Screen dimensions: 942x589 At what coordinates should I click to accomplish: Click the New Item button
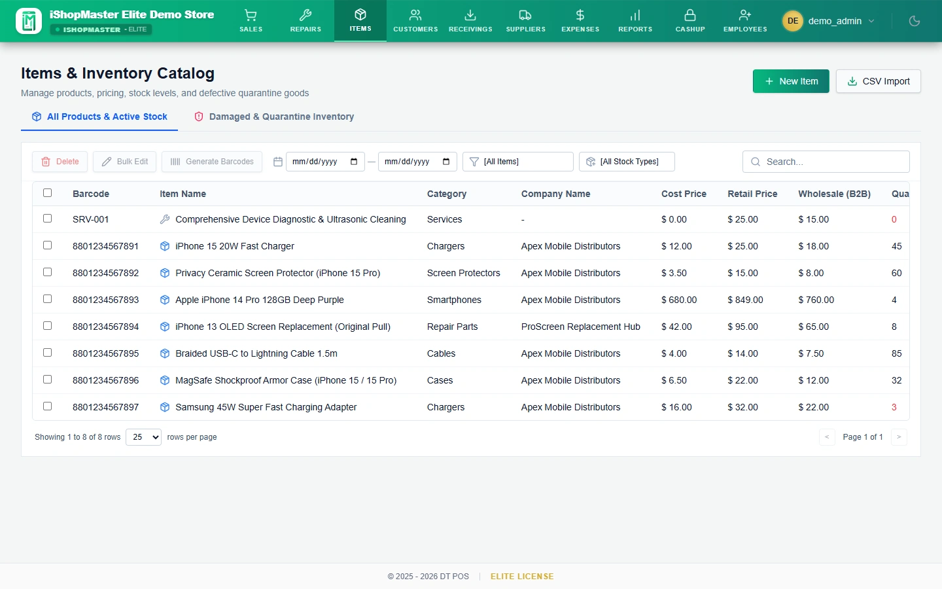pyautogui.click(x=791, y=81)
